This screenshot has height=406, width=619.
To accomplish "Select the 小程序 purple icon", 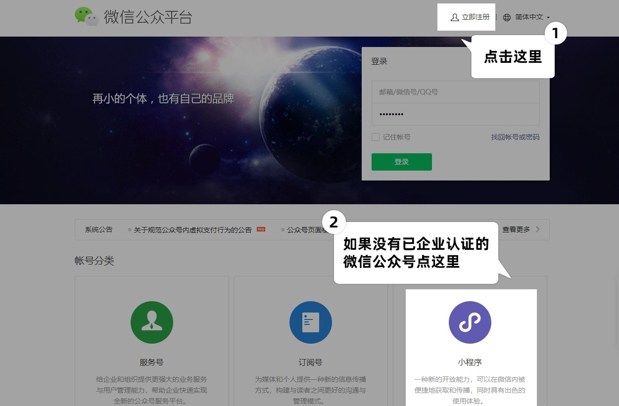I will 470,322.
